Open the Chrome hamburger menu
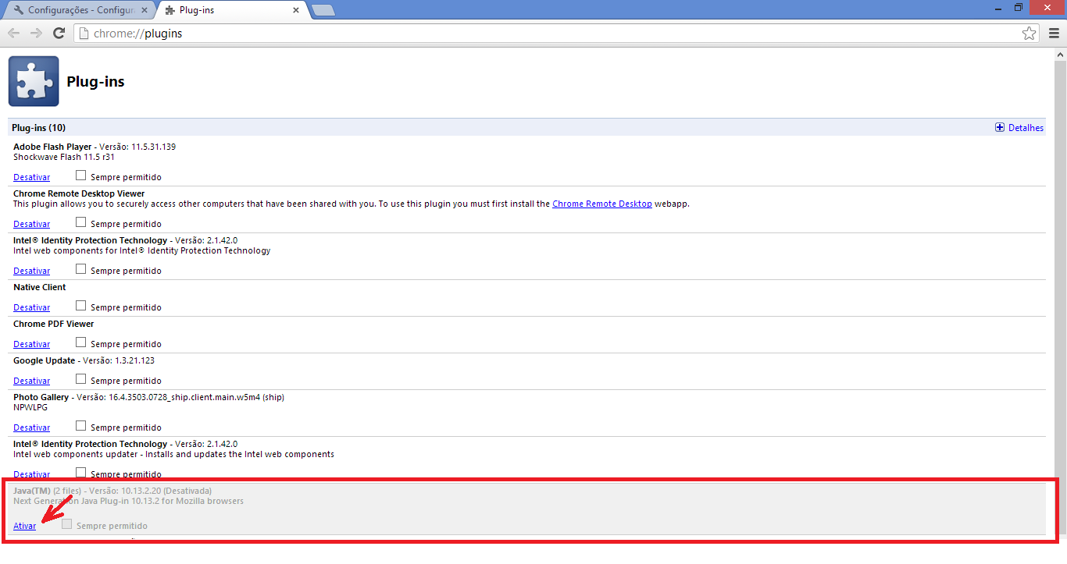 pyautogui.click(x=1054, y=34)
